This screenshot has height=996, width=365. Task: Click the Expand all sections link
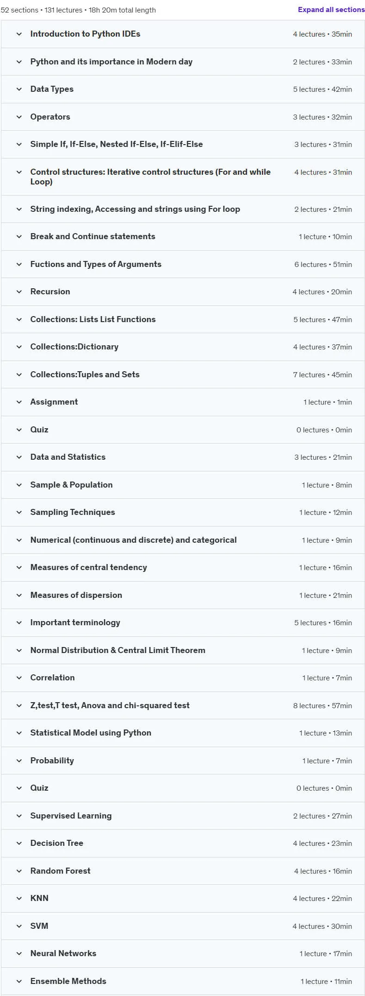[x=331, y=10]
